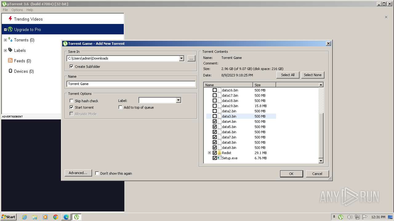394x221 pixels.
Task: Show hidden tray icons arrow
Action: [x=334, y=217]
